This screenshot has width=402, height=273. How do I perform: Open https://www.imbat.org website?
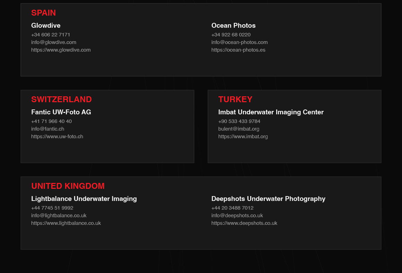(x=243, y=136)
